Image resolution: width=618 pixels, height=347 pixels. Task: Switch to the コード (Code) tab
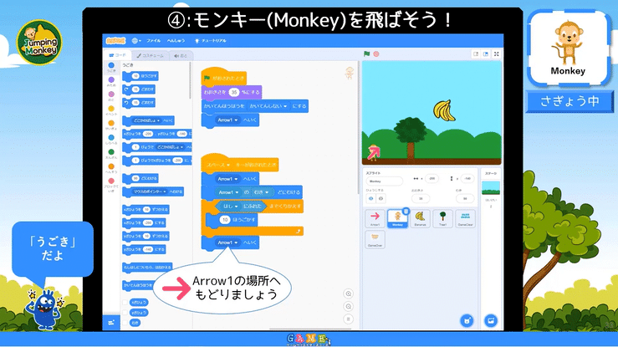(117, 55)
